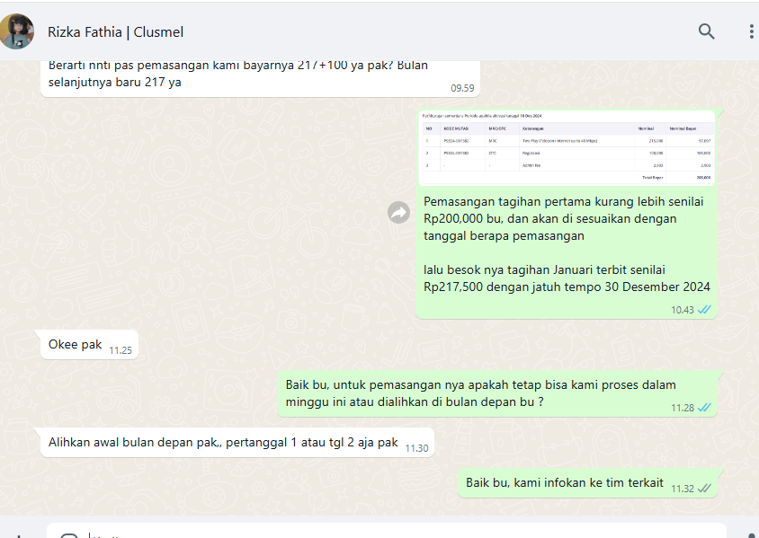Image resolution: width=759 pixels, height=538 pixels.
Task: Open contact info via name Rizka Fathia | Clusmel
Action: [x=115, y=32]
